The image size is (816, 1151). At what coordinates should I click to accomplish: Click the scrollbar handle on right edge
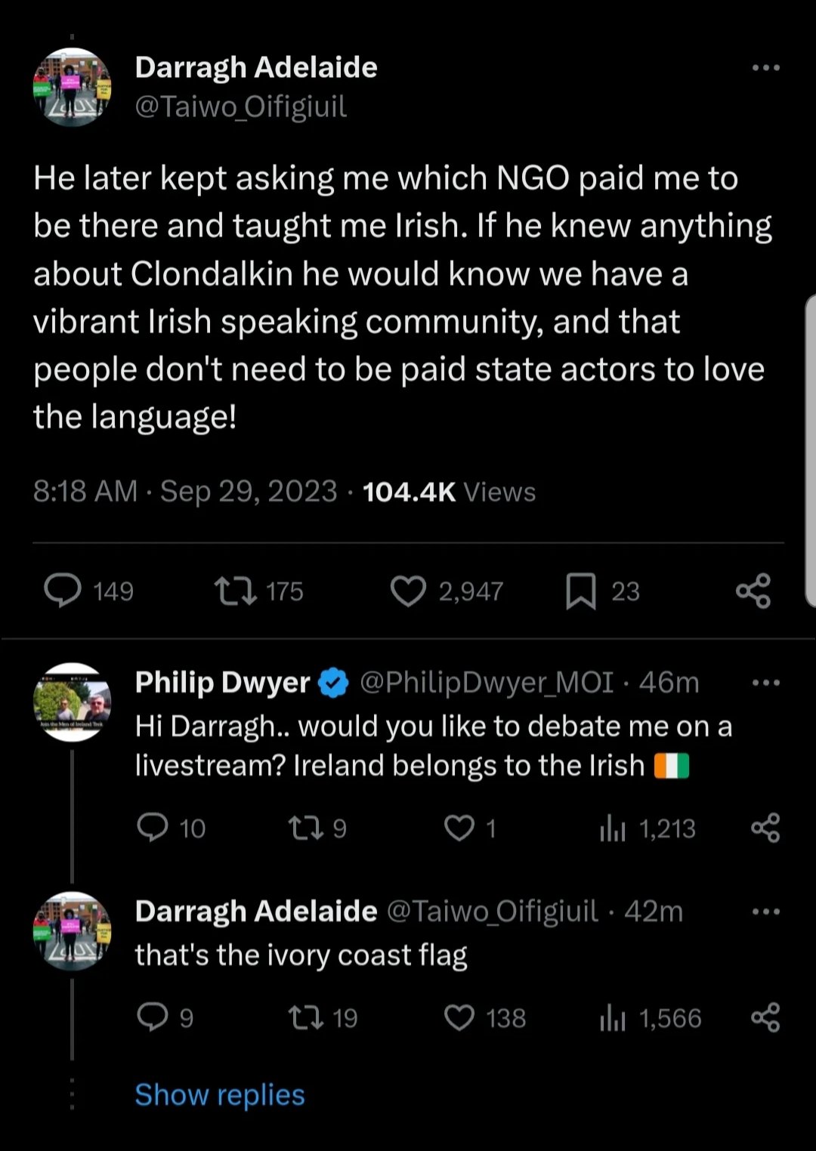point(811,450)
